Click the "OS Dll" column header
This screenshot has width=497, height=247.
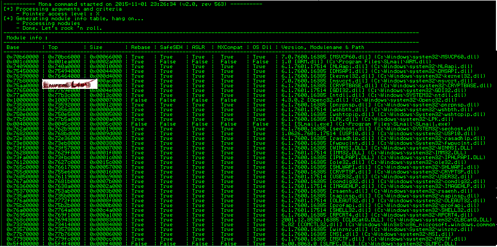click(x=263, y=47)
